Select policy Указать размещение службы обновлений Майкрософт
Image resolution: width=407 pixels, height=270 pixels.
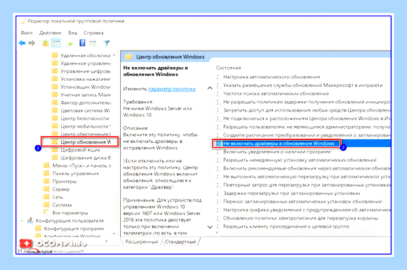(303, 85)
